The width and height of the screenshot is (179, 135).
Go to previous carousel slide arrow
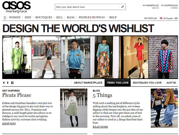click(x=4, y=83)
